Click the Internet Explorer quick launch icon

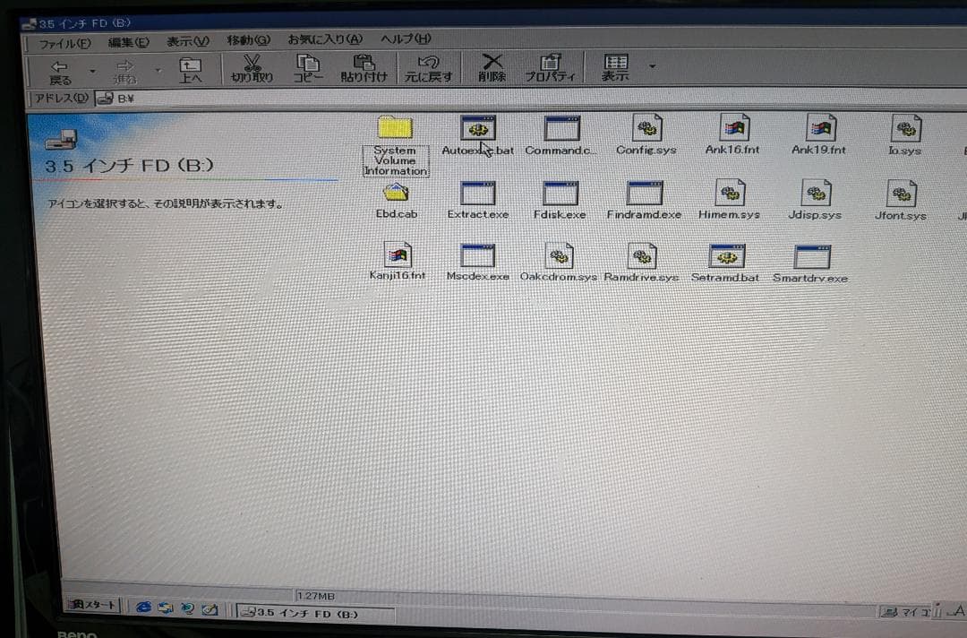tap(144, 607)
